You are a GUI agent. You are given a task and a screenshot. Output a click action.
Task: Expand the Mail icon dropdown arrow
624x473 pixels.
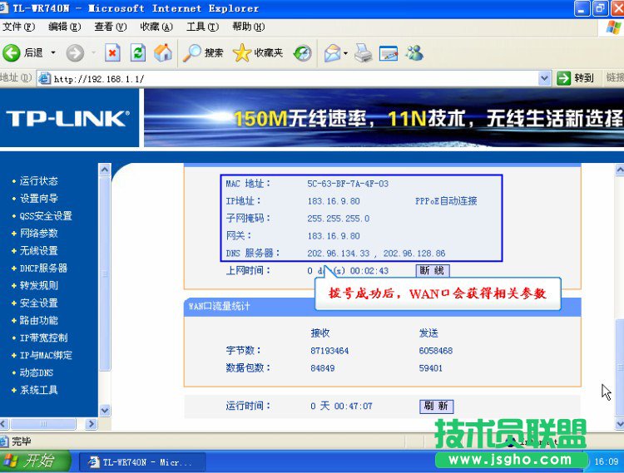345,53
